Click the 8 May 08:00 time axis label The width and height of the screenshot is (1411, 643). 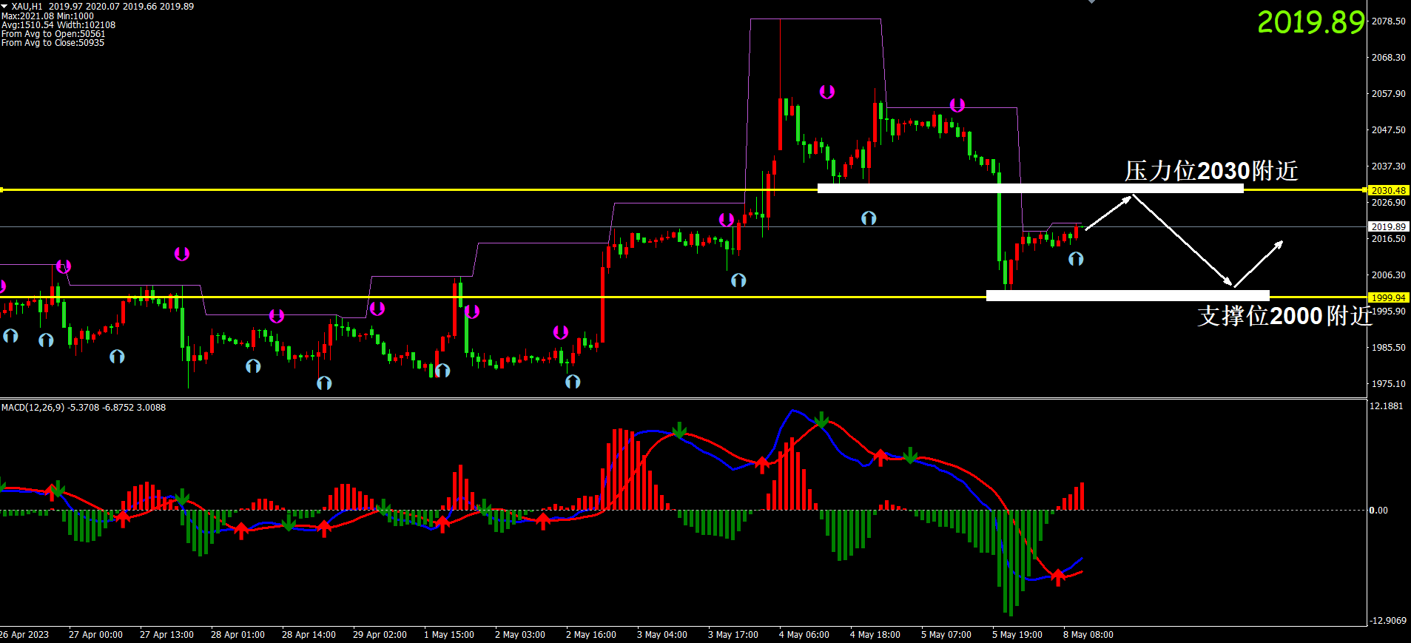(1088, 635)
